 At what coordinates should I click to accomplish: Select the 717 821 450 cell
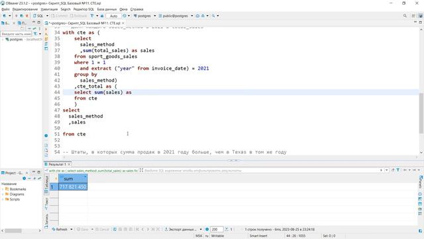coord(73,187)
